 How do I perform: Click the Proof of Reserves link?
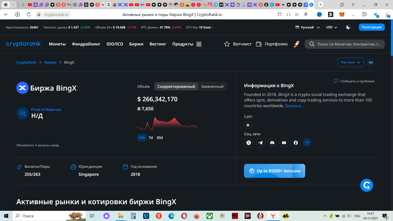(x=46, y=110)
